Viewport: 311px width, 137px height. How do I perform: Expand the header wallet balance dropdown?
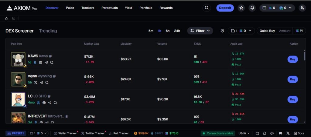pyautogui.click(x=277, y=8)
